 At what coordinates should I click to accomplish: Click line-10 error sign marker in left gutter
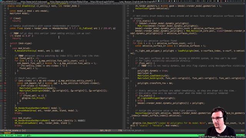(1, 83)
